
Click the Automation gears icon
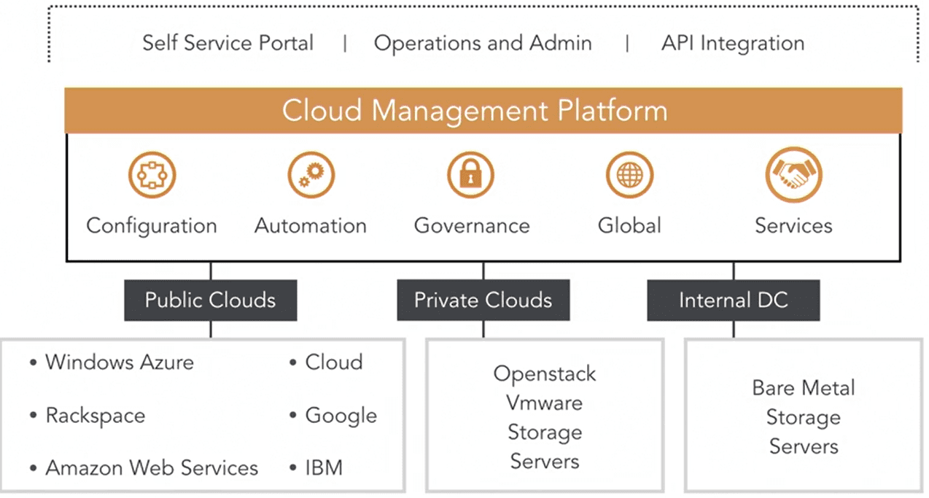(311, 175)
